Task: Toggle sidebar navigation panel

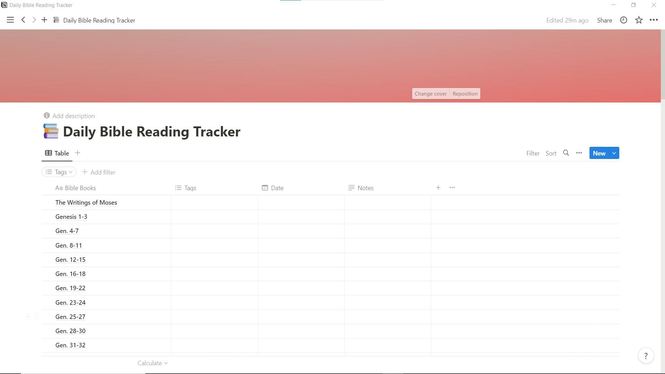Action: click(10, 20)
